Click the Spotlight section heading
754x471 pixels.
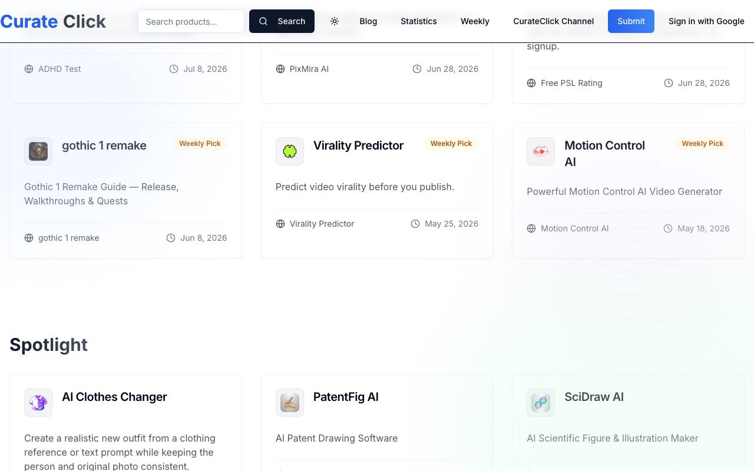(x=48, y=344)
